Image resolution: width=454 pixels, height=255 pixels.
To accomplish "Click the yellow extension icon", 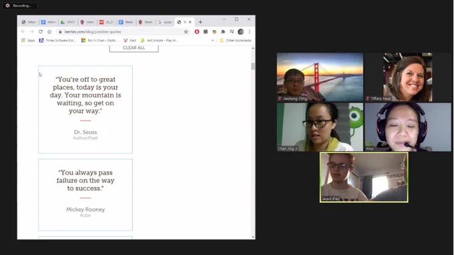I will pyautogui.click(x=214, y=31).
